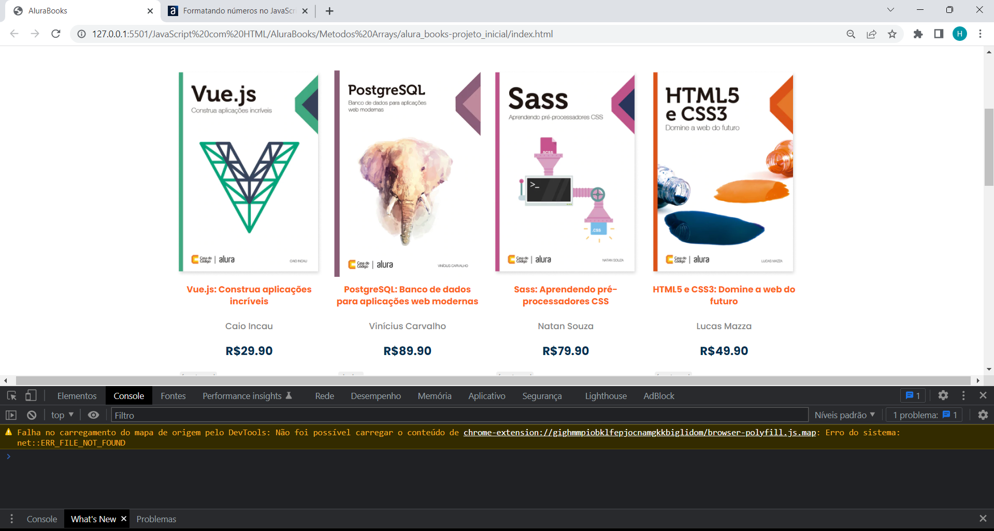
Task: Open the Segurança tab
Action: (542, 396)
